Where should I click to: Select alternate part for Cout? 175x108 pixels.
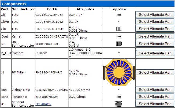(155, 36)
